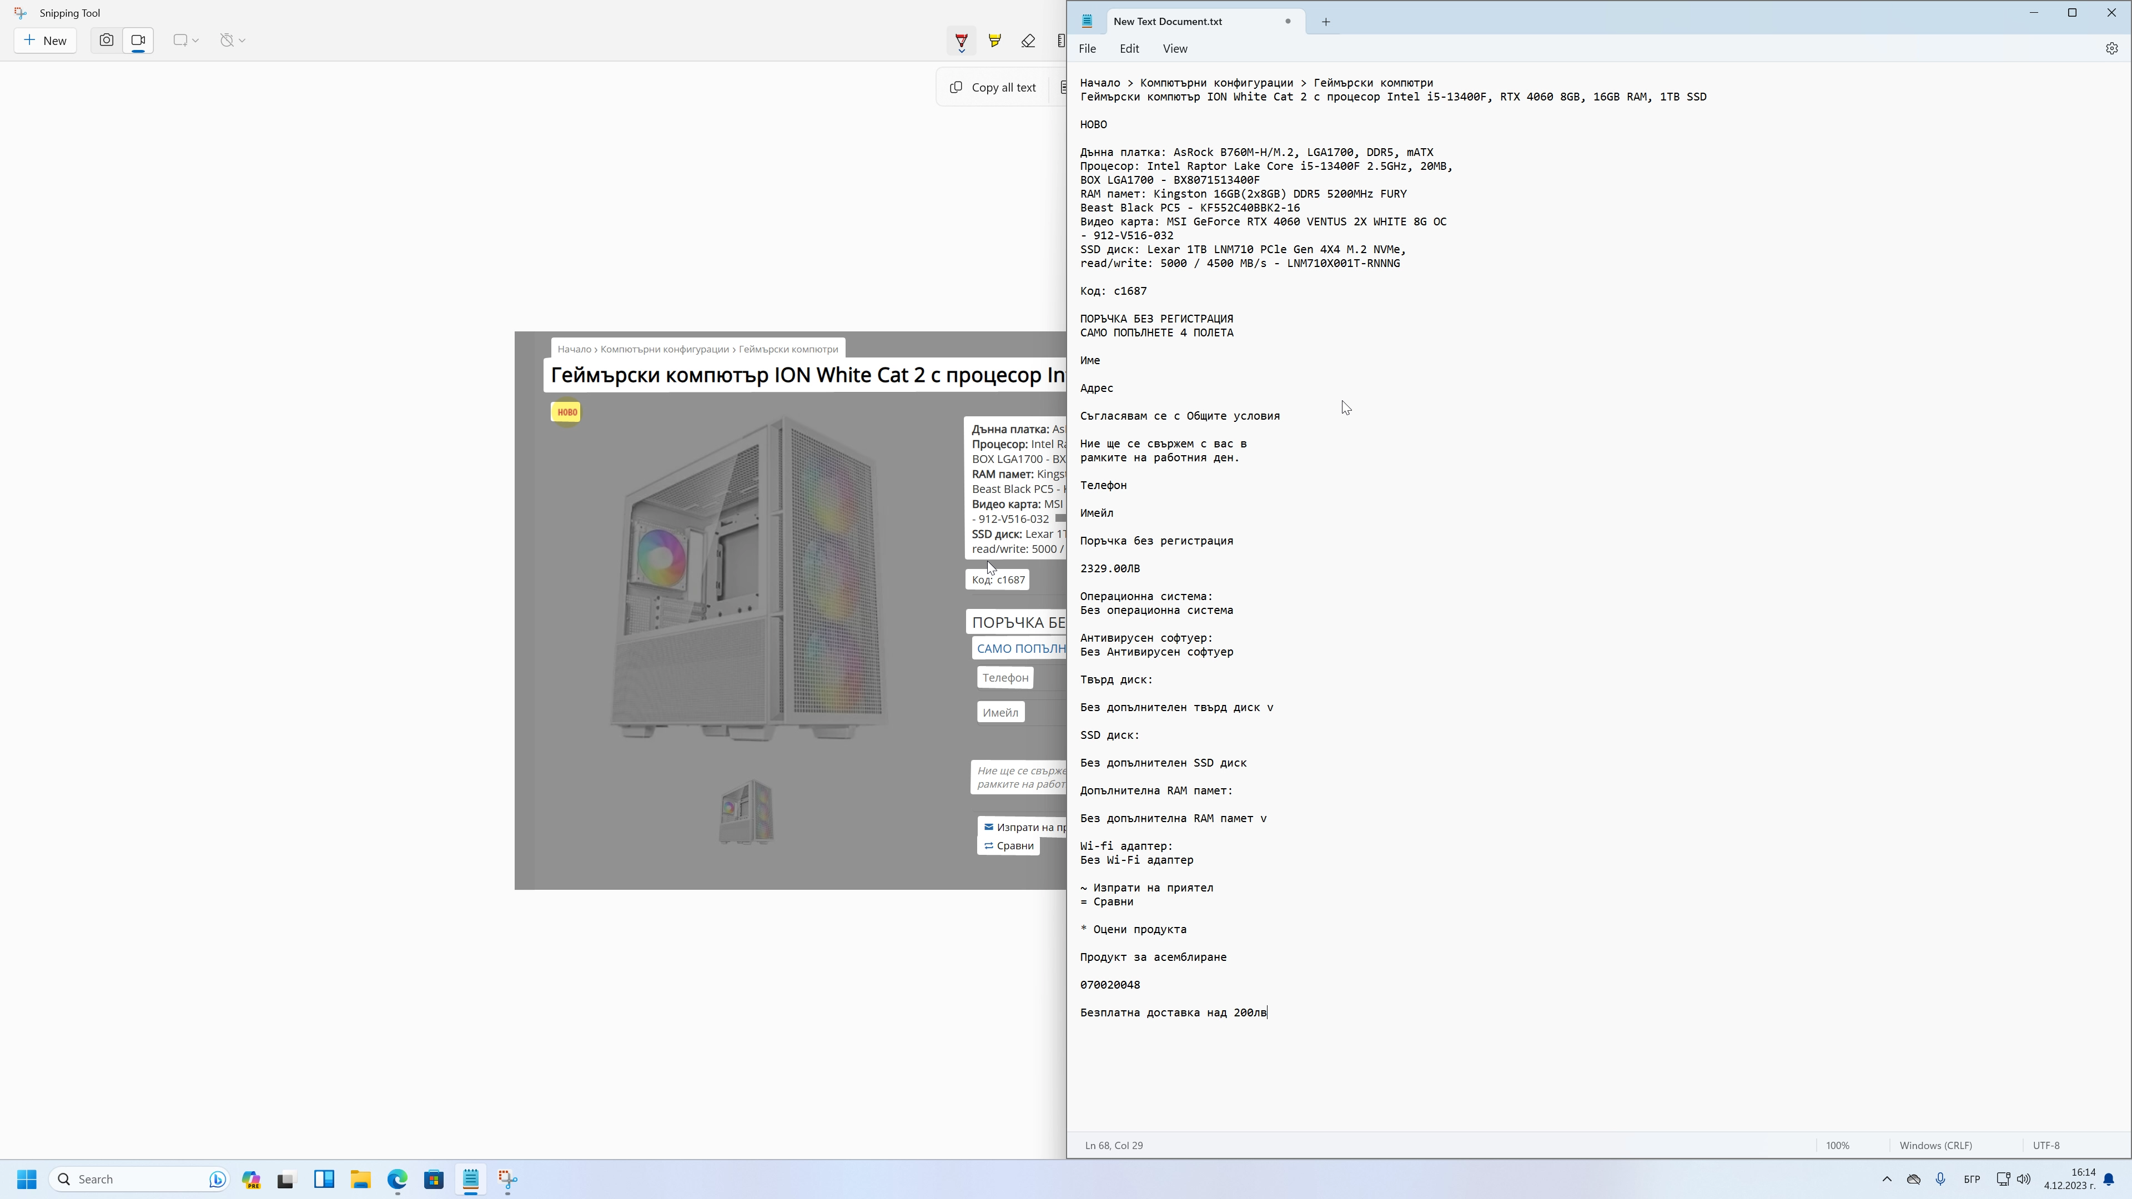Image resolution: width=2132 pixels, height=1199 pixels.
Task: Open File Explorer from taskbar
Action: point(360,1179)
